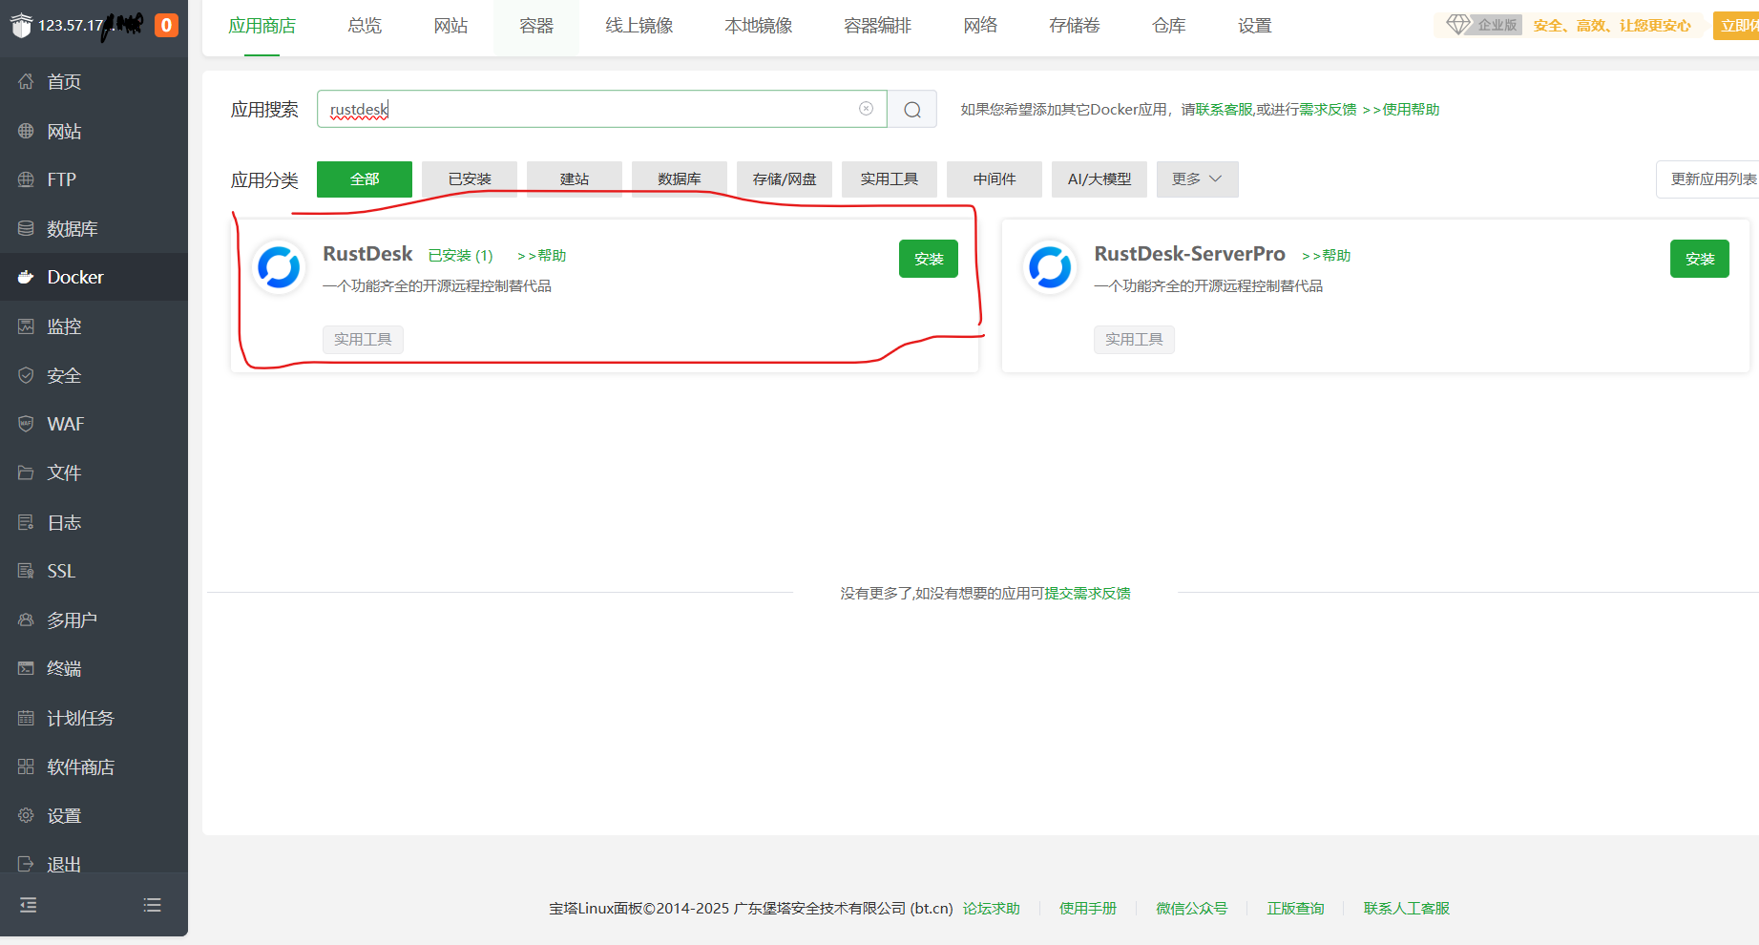Open the top 设置 tab
Image resolution: width=1759 pixels, height=945 pixels.
coord(1255,26)
